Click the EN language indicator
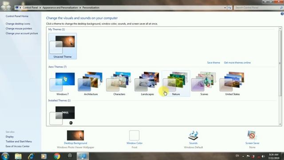284x160 pixels. pos(237,156)
